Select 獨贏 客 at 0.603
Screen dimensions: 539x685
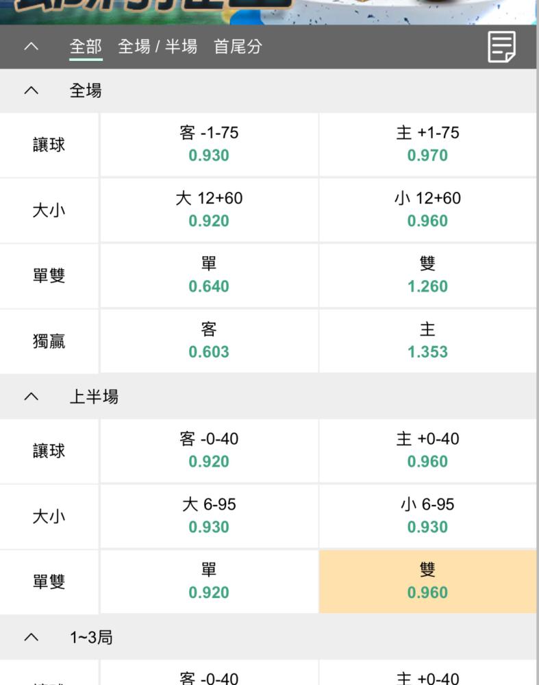click(209, 341)
